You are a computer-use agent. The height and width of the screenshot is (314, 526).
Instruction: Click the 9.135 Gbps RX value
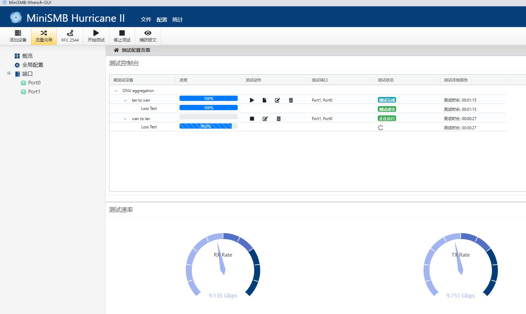coord(223,296)
